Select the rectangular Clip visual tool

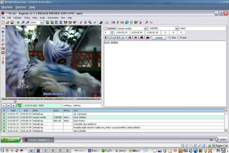[x=3, y=49]
